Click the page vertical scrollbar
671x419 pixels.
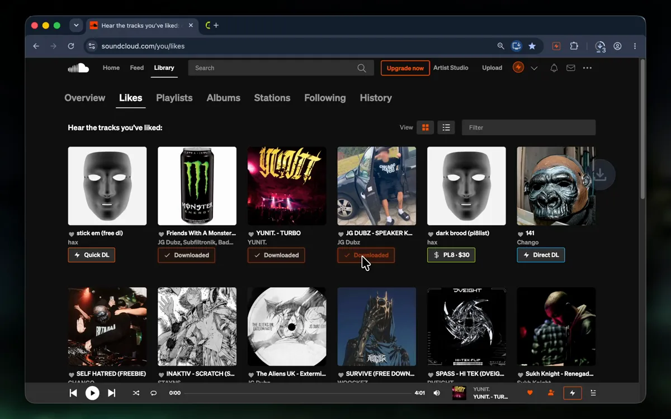642,128
